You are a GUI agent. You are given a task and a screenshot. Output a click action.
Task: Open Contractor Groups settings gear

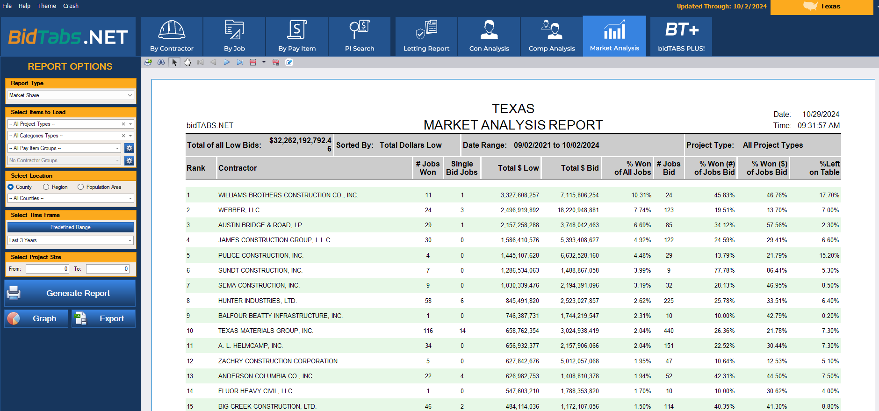pyautogui.click(x=130, y=160)
